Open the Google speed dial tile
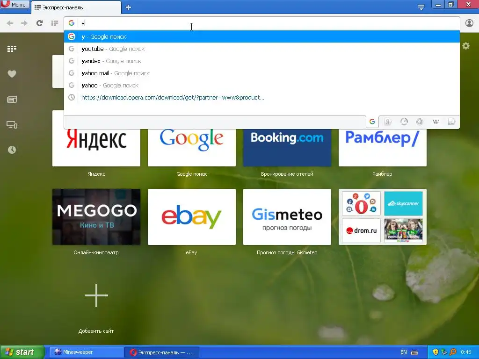This screenshot has width=479, height=359. pos(191,147)
